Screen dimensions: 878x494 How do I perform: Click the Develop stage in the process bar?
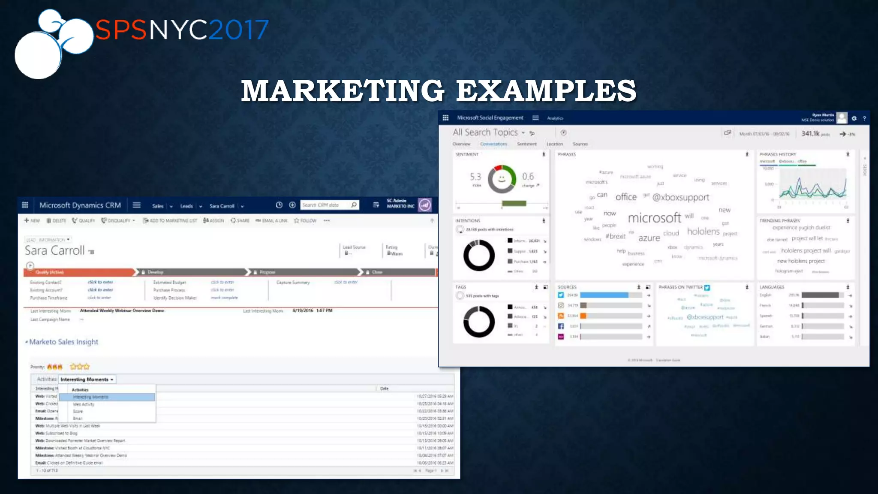point(192,272)
